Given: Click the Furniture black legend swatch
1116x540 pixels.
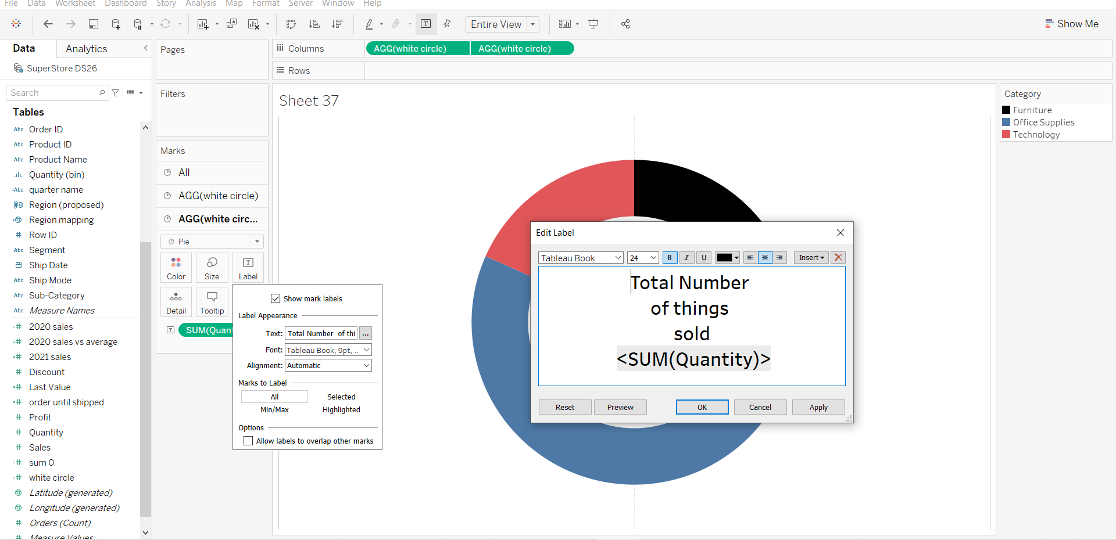Looking at the screenshot, I should (x=1006, y=110).
